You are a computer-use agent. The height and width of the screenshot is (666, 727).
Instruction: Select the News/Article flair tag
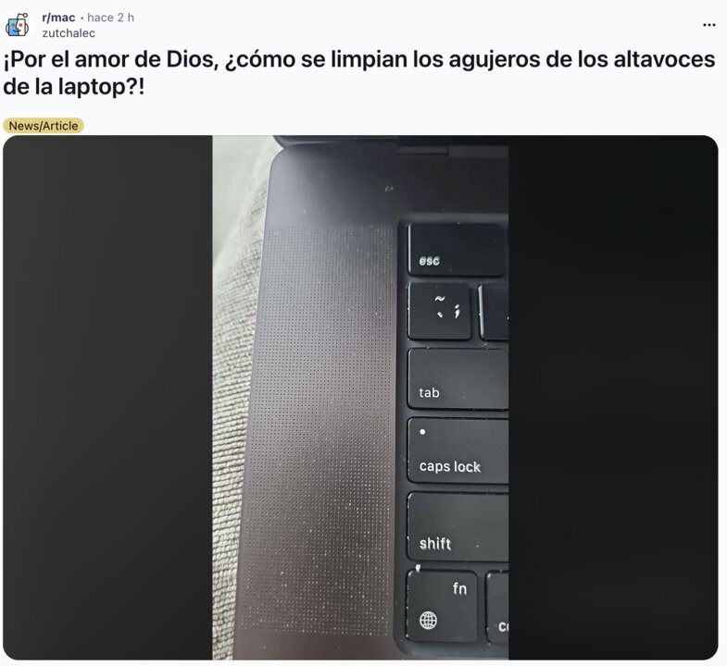pos(44,126)
